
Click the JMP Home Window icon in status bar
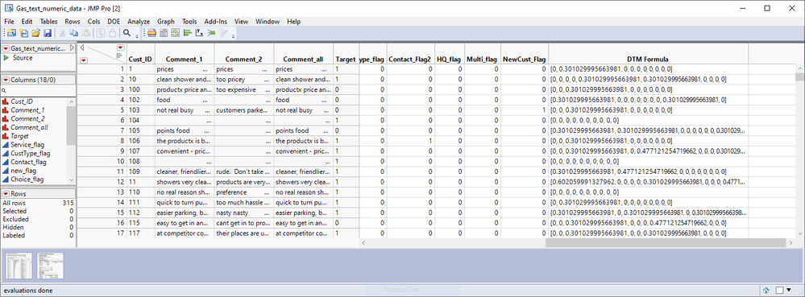(766, 291)
